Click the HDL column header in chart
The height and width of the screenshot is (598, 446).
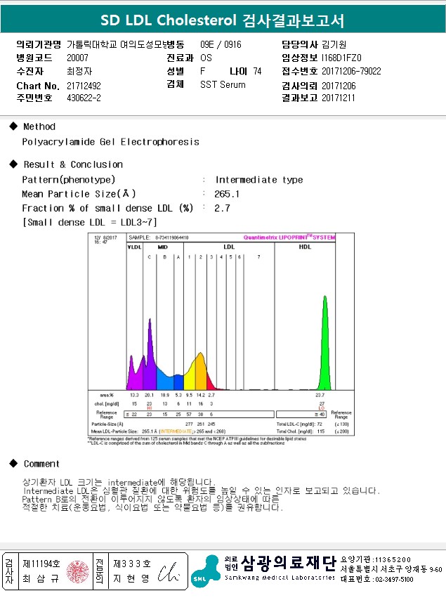305,247
